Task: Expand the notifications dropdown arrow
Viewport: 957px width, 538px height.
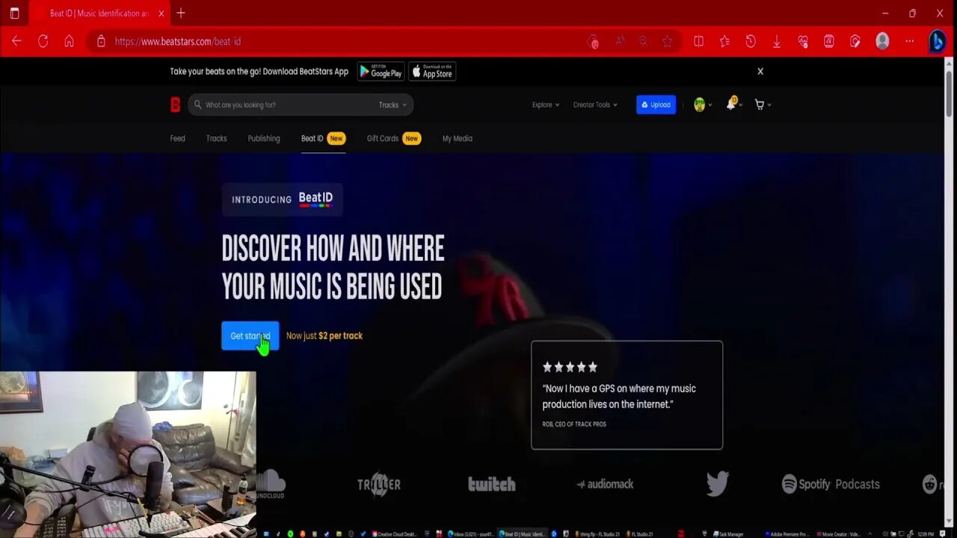Action: (x=740, y=105)
